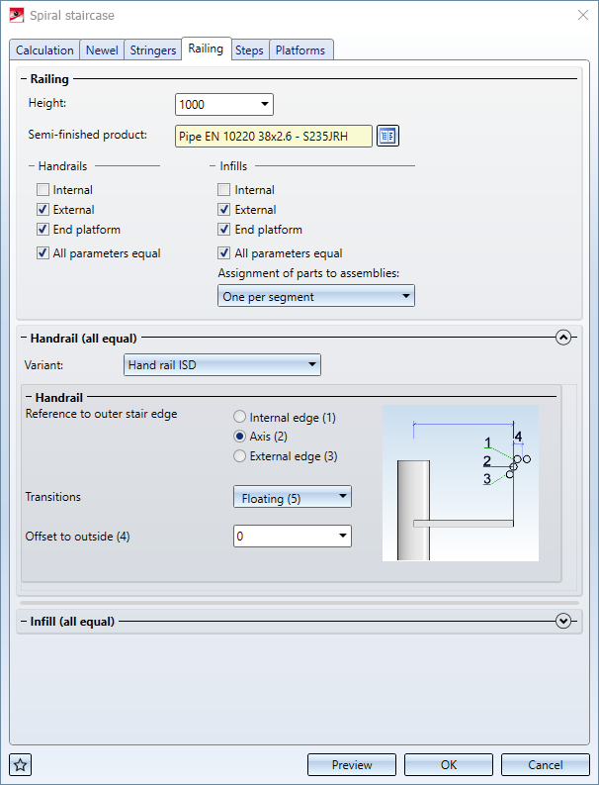Image resolution: width=599 pixels, height=785 pixels.
Task: Switch to the Steps tab
Action: 249,50
